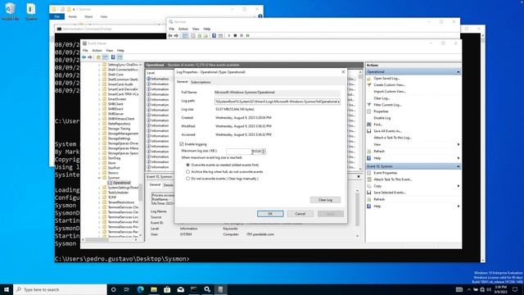Screen dimensions: 524x295
Task: Click Pause Service icon in Services toolbar
Action: tap(242, 35)
